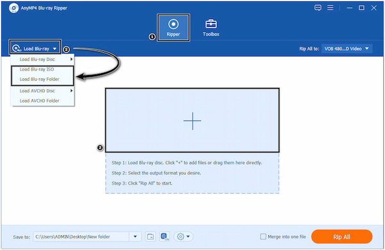Screen dimensions: 385x250
Task: Click the Load Blu-ray button
Action: point(35,49)
